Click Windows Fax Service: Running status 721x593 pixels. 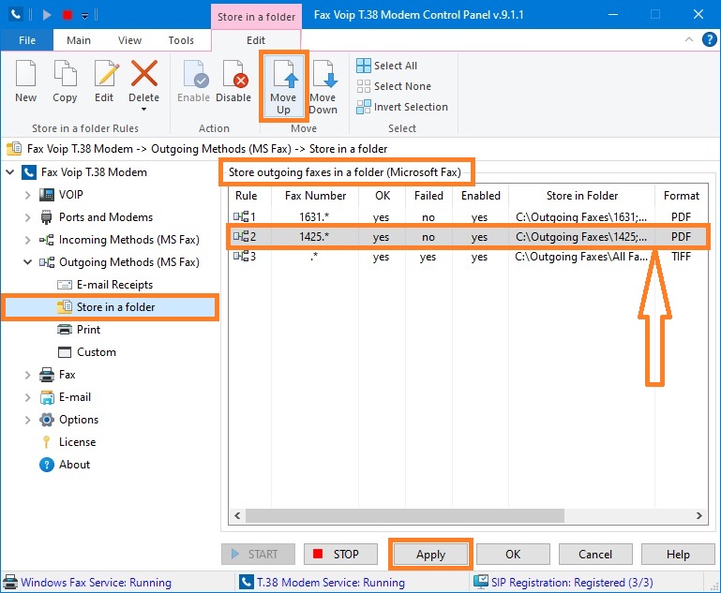[96, 583]
